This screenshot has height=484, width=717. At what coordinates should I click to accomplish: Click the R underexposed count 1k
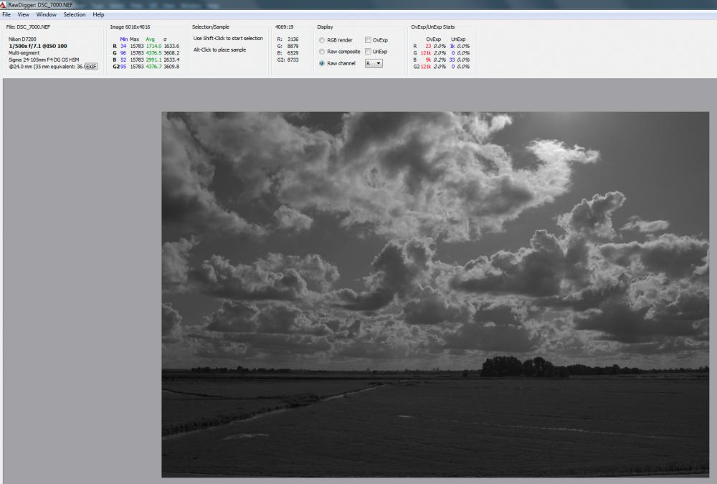coord(452,46)
